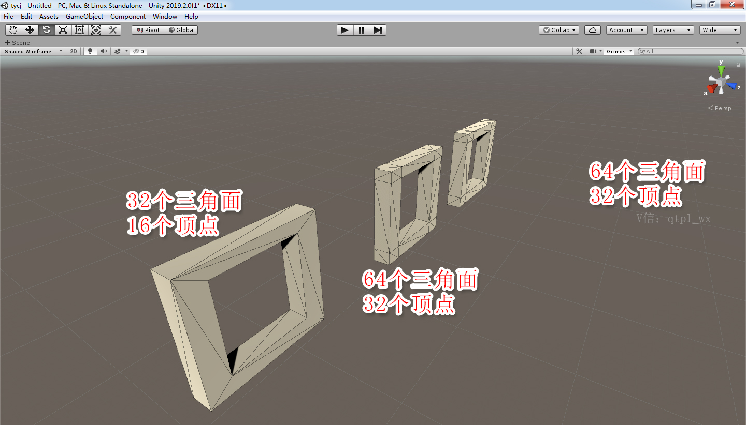Select the Rect Transform tool
Screen dimensions: 746x425
point(79,29)
